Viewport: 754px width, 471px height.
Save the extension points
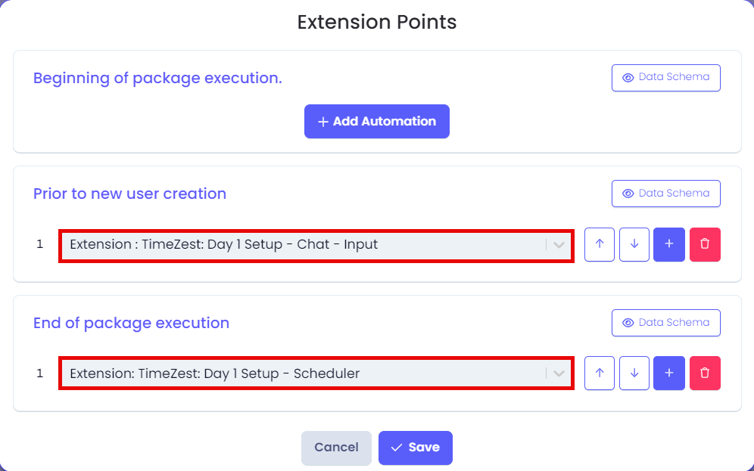point(416,448)
